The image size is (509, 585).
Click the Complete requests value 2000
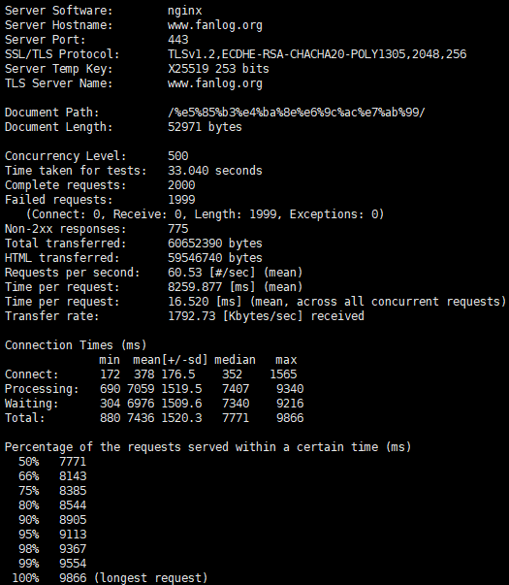181,185
